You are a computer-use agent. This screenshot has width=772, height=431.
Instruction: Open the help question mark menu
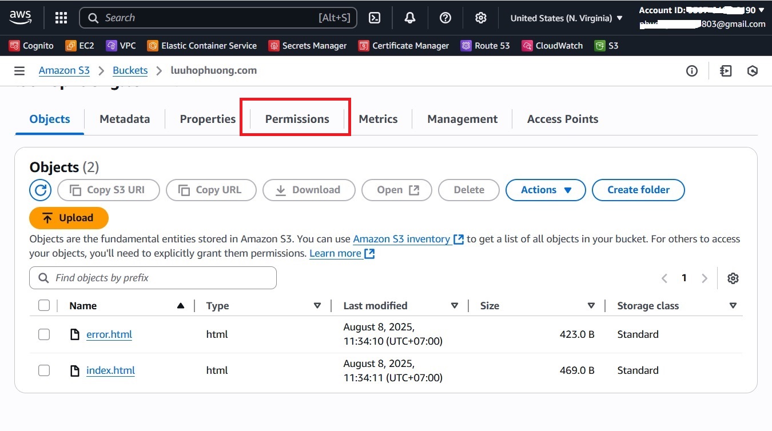445,18
